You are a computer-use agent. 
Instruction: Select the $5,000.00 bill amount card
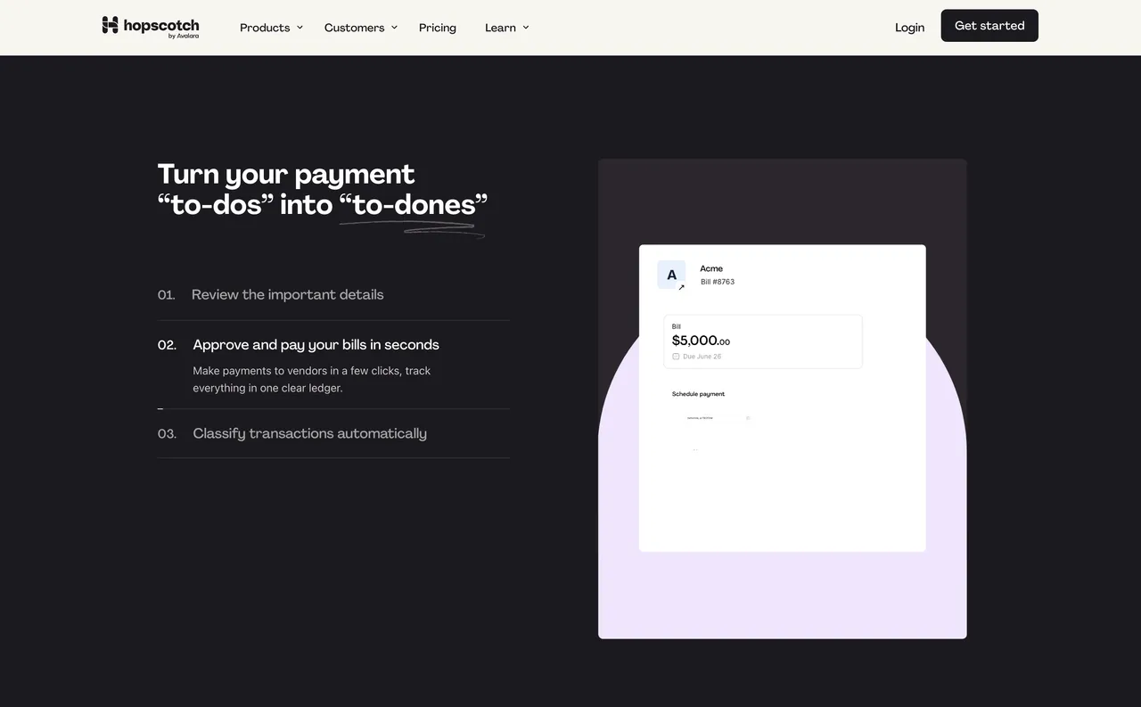click(x=762, y=341)
